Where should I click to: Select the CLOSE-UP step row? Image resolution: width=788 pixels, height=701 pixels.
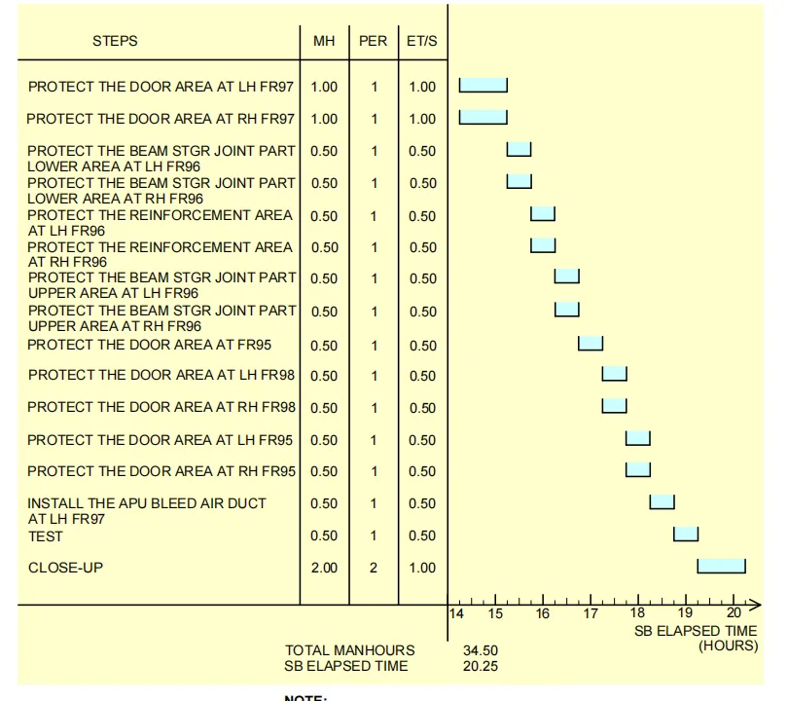click(x=65, y=568)
